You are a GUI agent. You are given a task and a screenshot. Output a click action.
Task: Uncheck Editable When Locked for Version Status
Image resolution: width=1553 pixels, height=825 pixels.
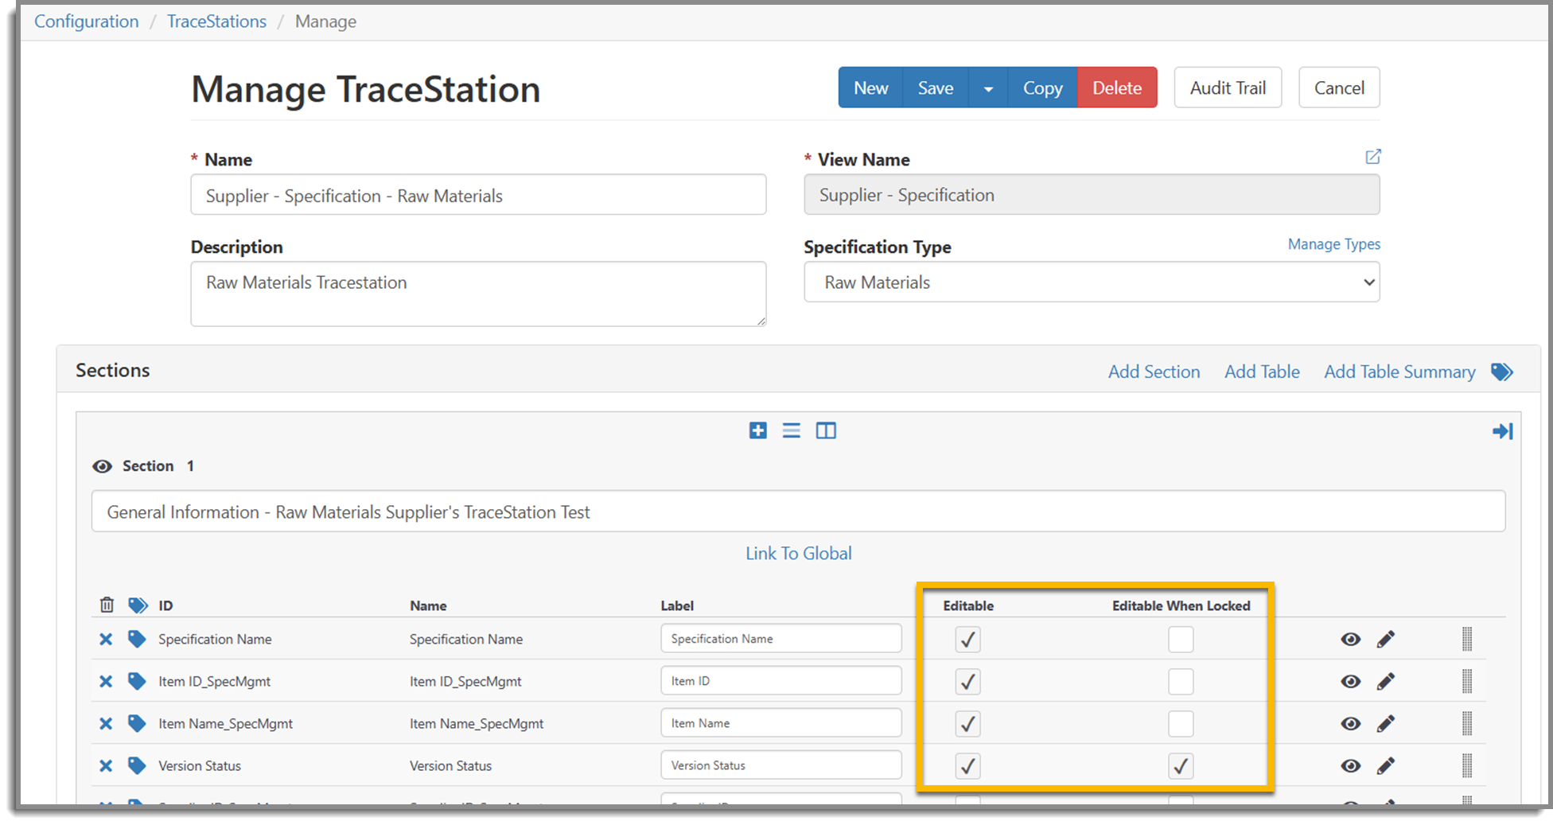pos(1181,765)
